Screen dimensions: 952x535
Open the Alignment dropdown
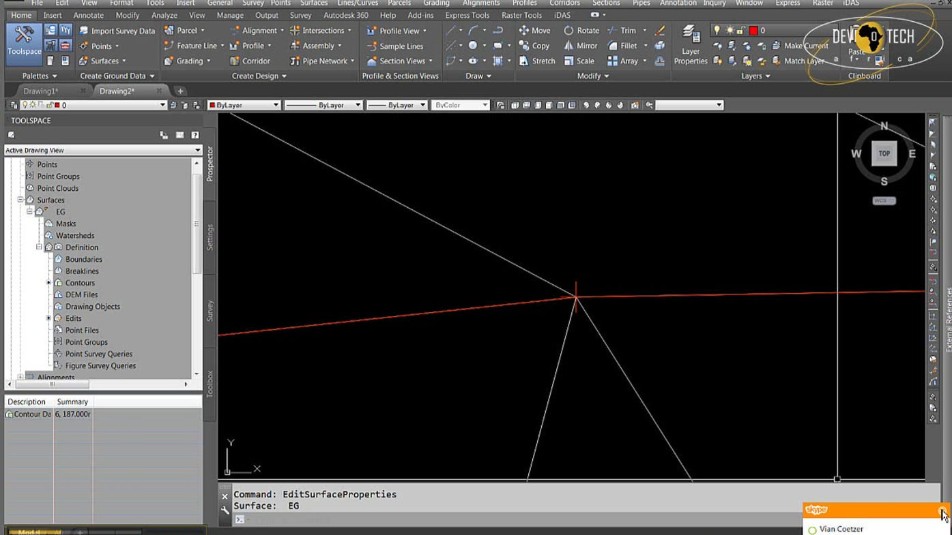click(x=258, y=31)
